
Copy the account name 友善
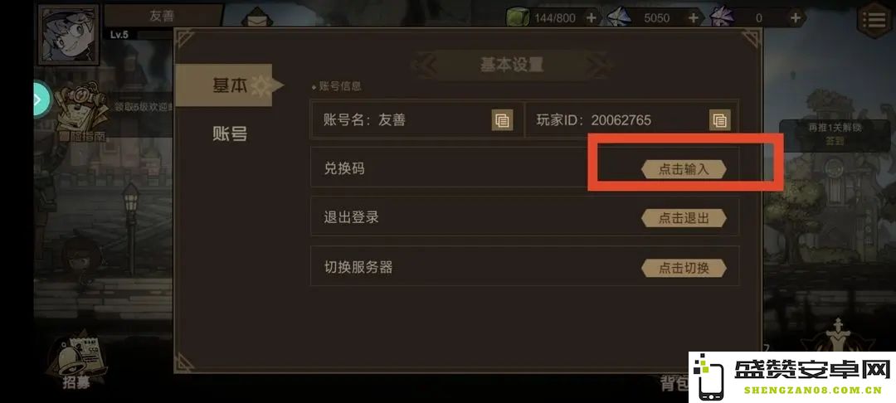pos(502,120)
